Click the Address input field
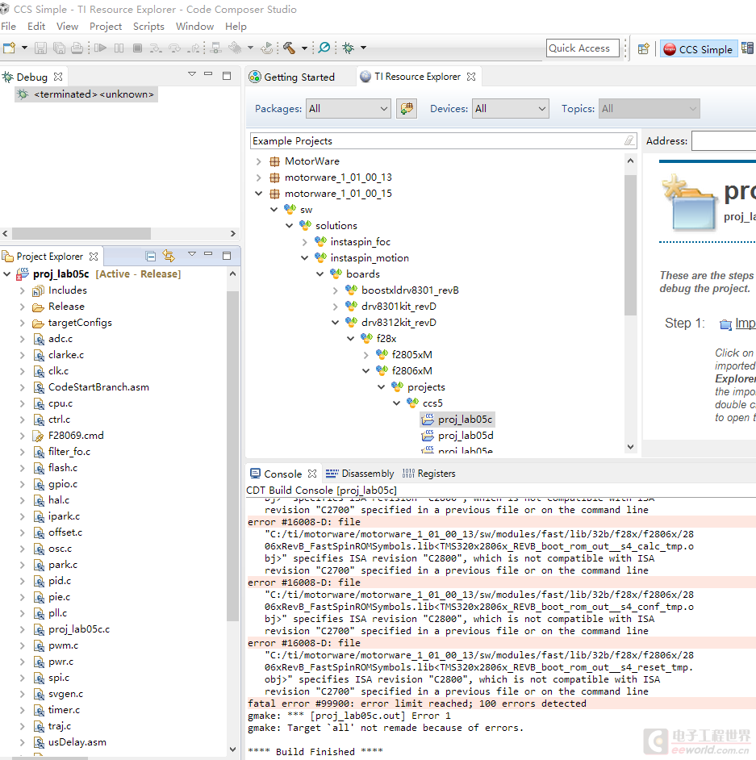The height and width of the screenshot is (760, 756). (724, 140)
